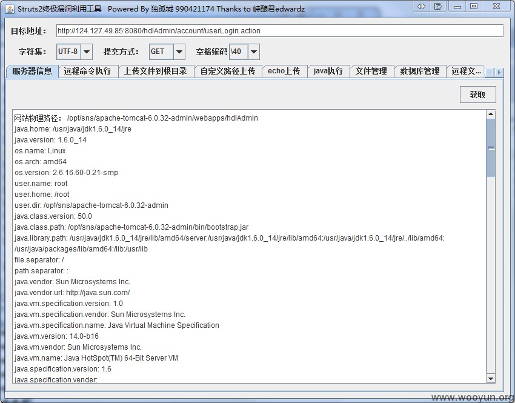Open the 上传文件到根目录 tab

pos(155,71)
